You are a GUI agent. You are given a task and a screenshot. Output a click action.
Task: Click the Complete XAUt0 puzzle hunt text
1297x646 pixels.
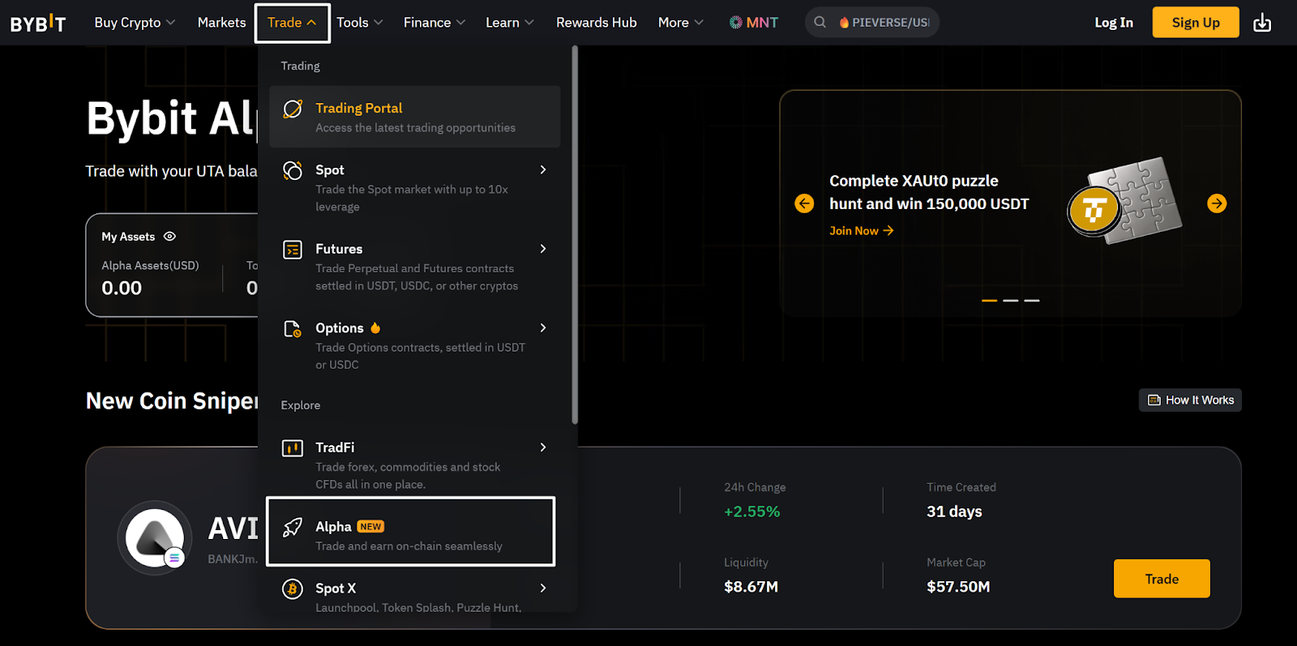(929, 192)
